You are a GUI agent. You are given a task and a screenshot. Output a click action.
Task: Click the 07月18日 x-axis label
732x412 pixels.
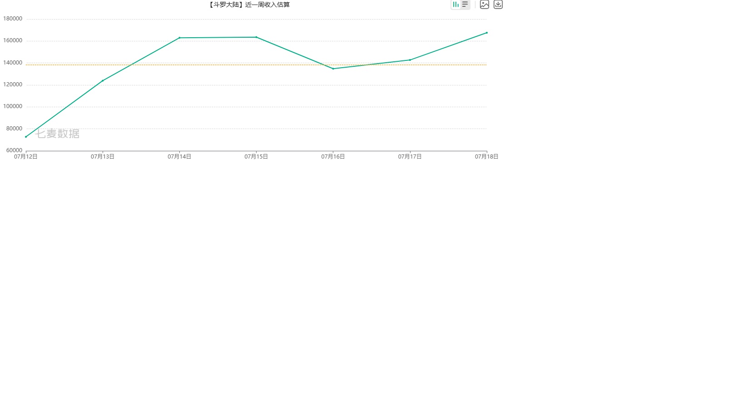pyautogui.click(x=487, y=157)
